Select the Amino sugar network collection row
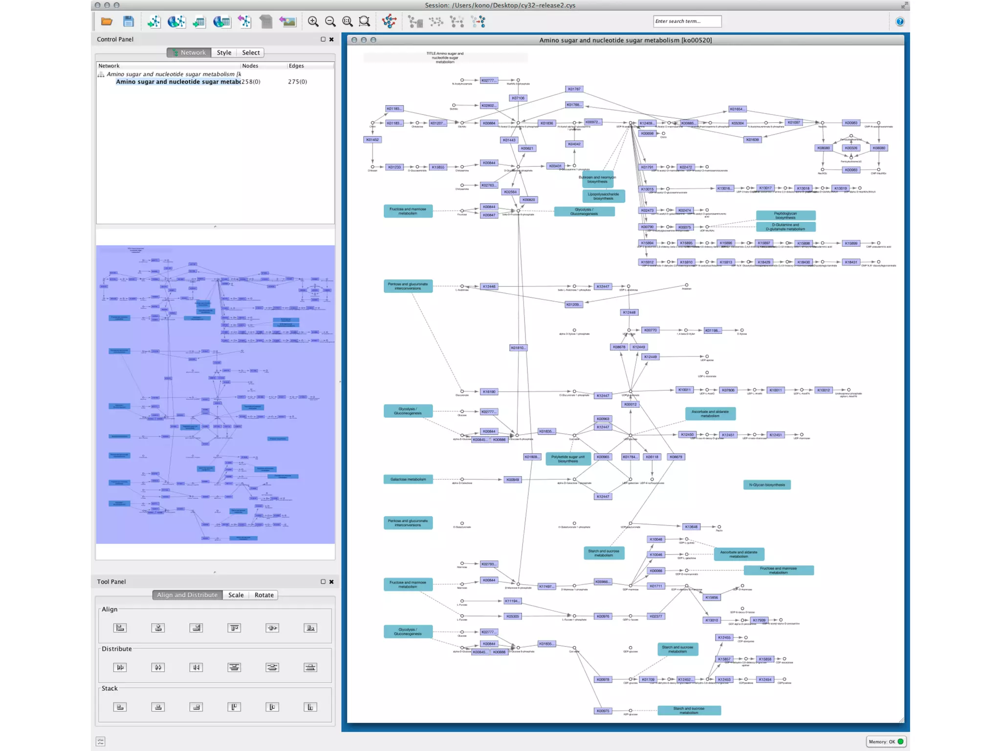 click(174, 74)
